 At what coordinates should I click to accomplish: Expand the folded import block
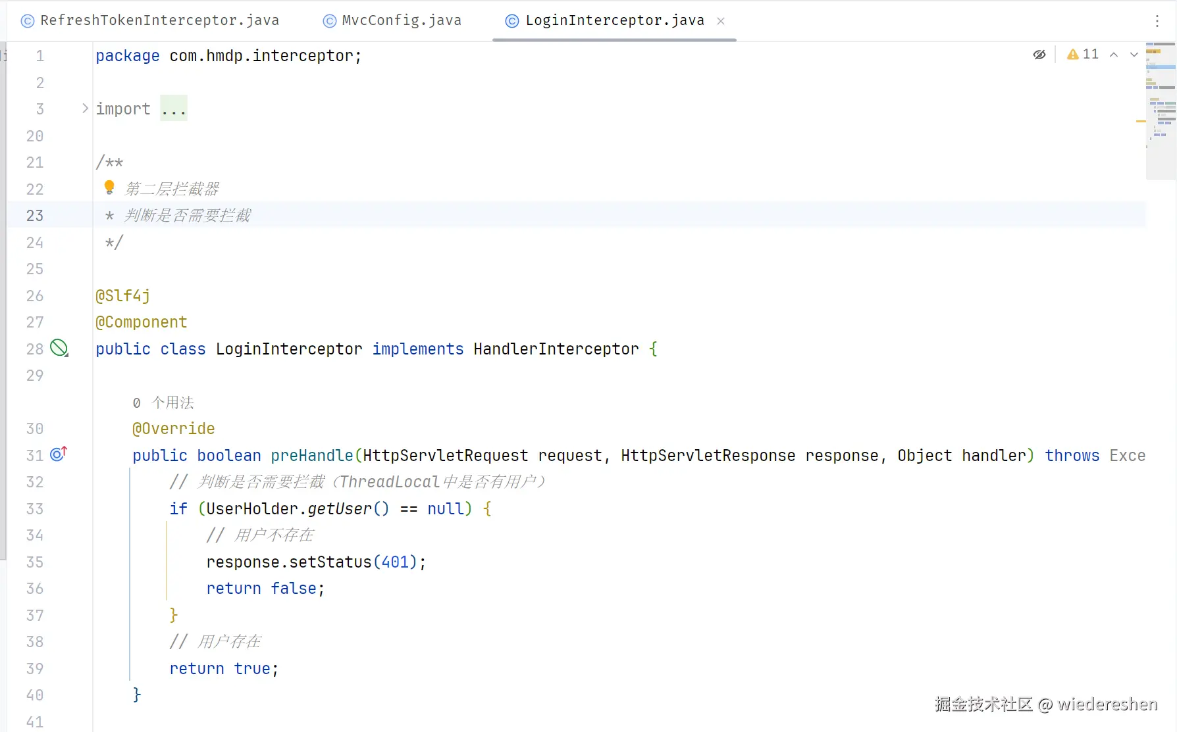click(x=85, y=109)
